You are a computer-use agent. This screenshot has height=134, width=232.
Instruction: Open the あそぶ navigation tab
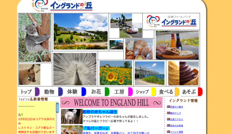(192, 92)
